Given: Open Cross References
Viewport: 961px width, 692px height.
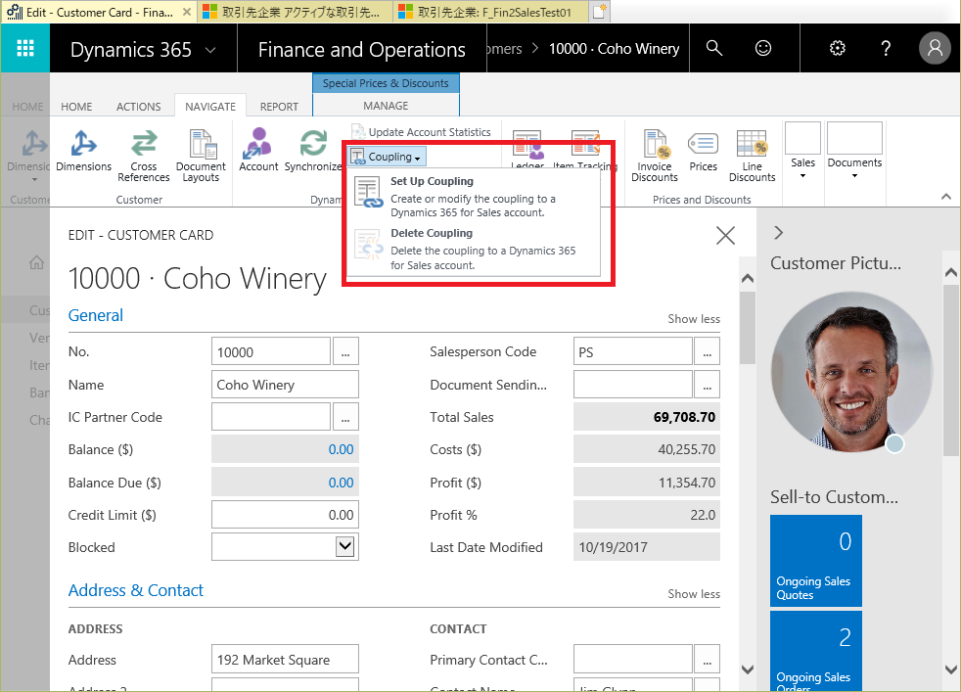Looking at the screenshot, I should pyautogui.click(x=144, y=156).
